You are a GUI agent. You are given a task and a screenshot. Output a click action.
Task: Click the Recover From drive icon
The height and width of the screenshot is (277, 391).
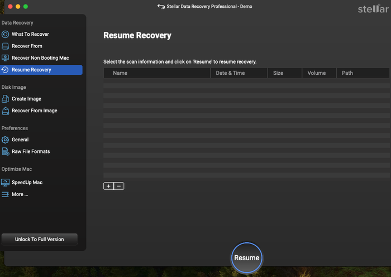(x=5, y=46)
